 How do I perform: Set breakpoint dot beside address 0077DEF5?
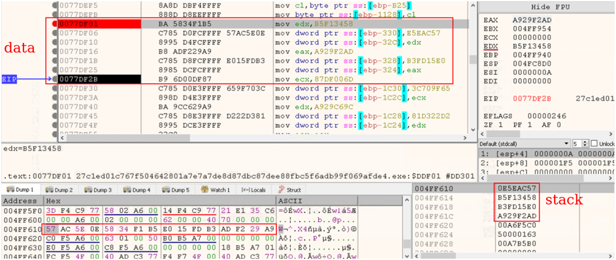click(x=55, y=6)
